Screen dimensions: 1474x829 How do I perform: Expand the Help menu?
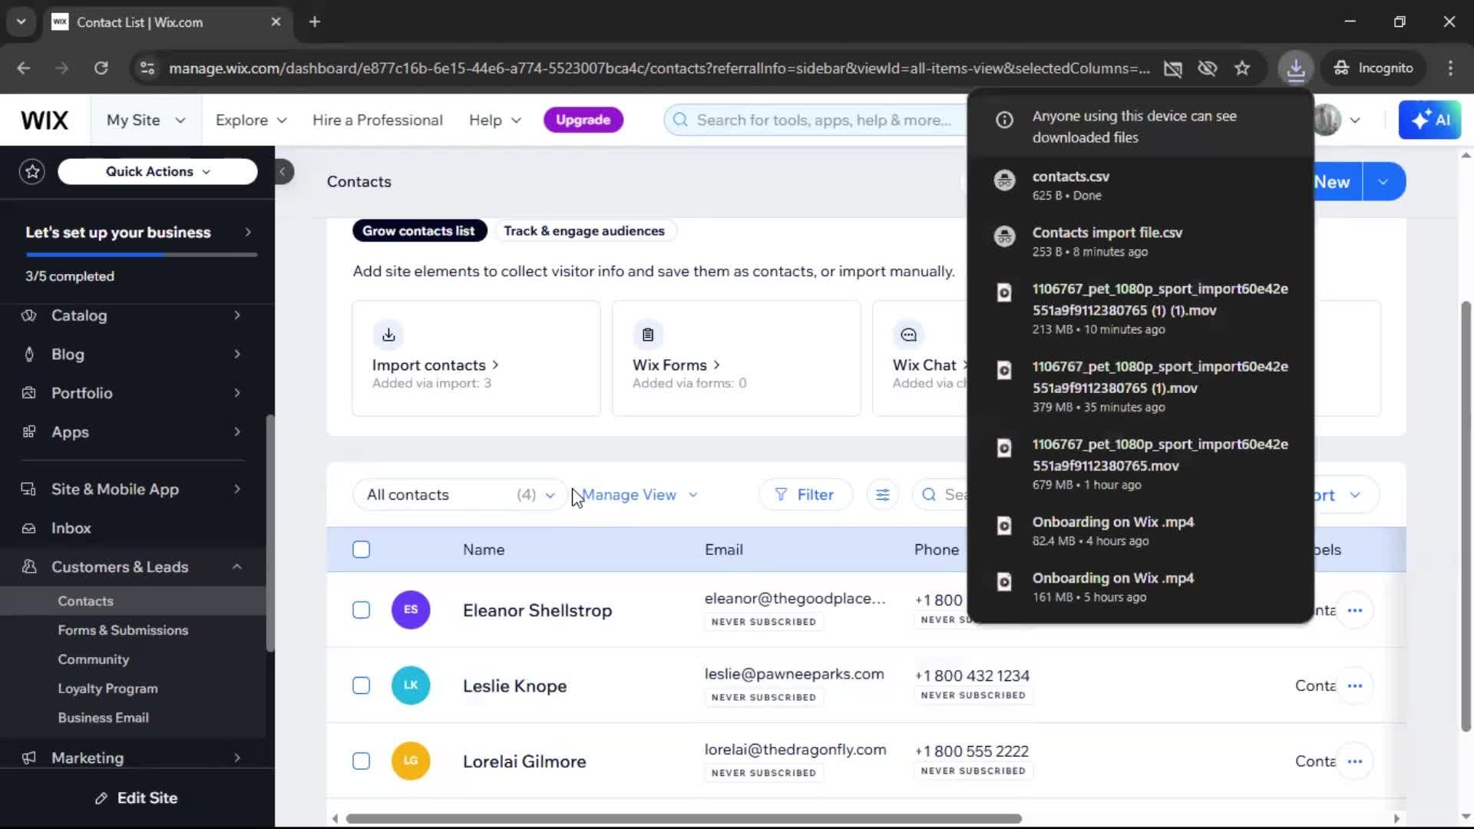495,120
